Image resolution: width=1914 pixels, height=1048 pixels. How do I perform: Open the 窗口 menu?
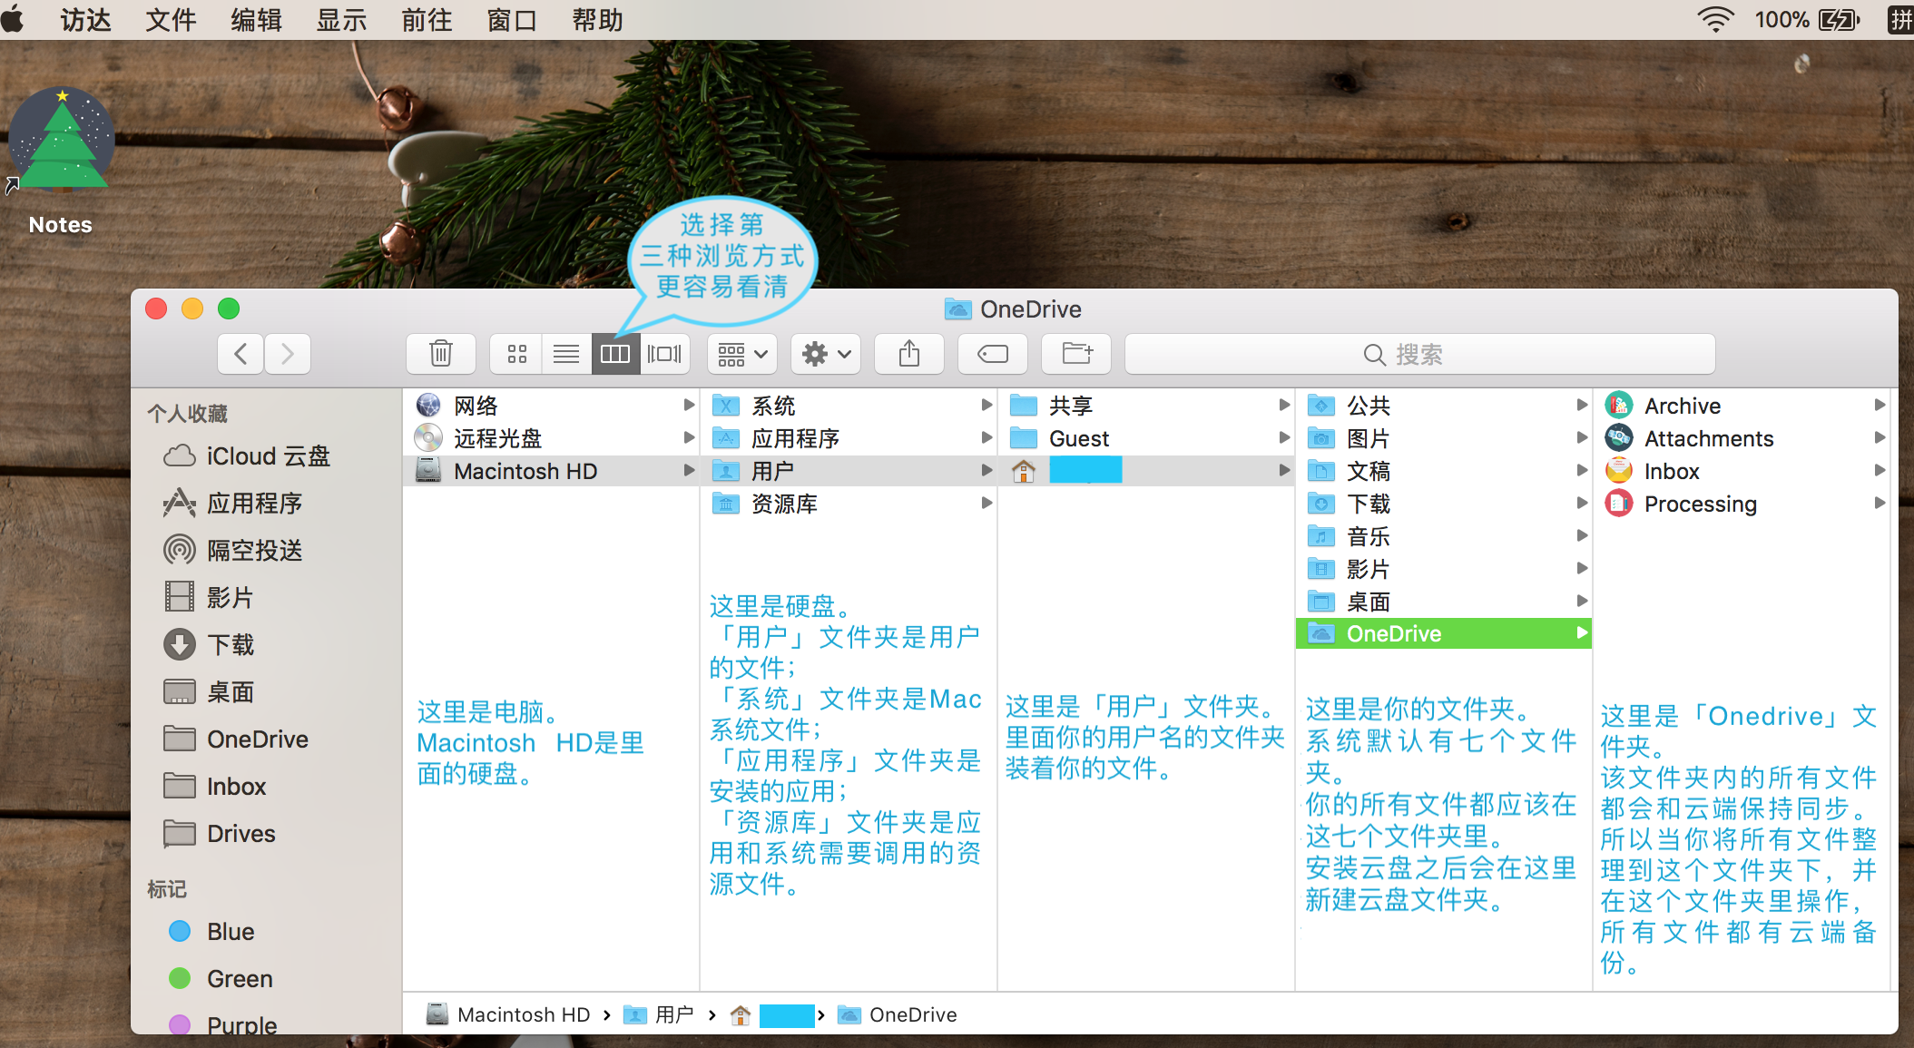(512, 19)
